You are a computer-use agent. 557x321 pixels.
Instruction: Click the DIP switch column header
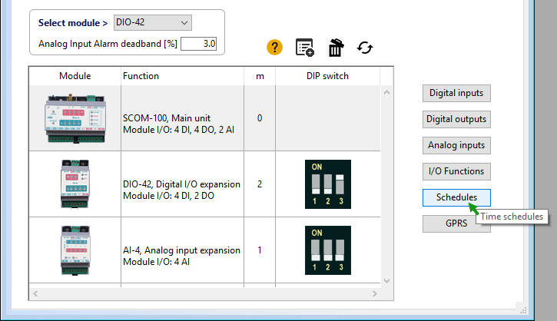click(x=327, y=76)
